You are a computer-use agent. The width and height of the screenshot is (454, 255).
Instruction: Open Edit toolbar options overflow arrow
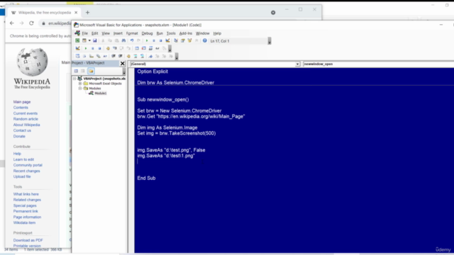coord(177,57)
